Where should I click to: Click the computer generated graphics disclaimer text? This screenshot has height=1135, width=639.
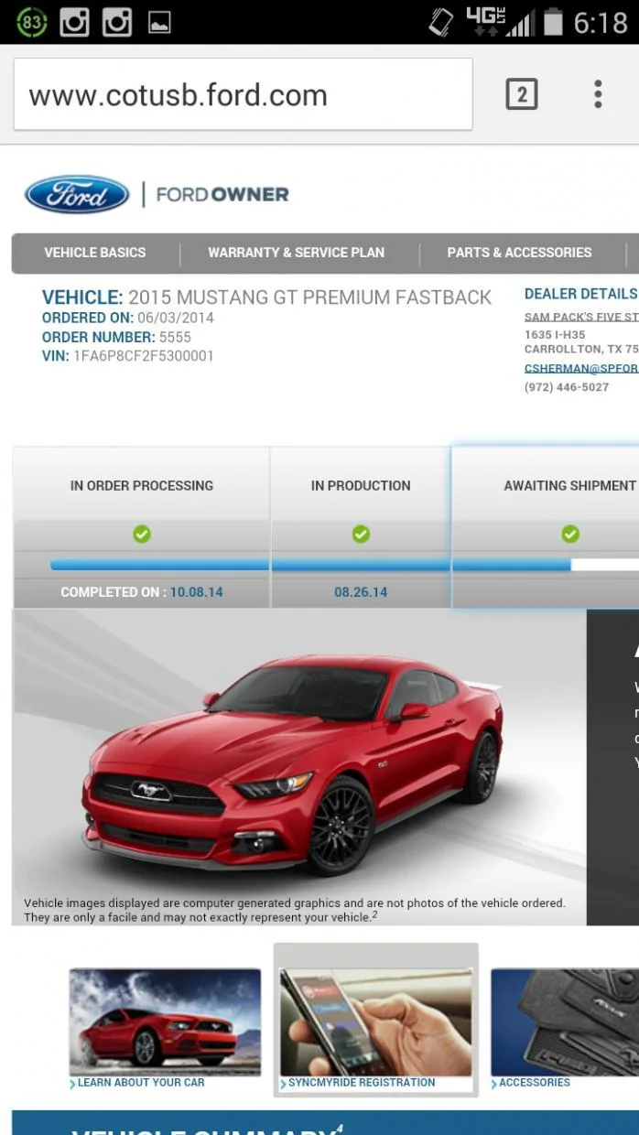pos(294,910)
